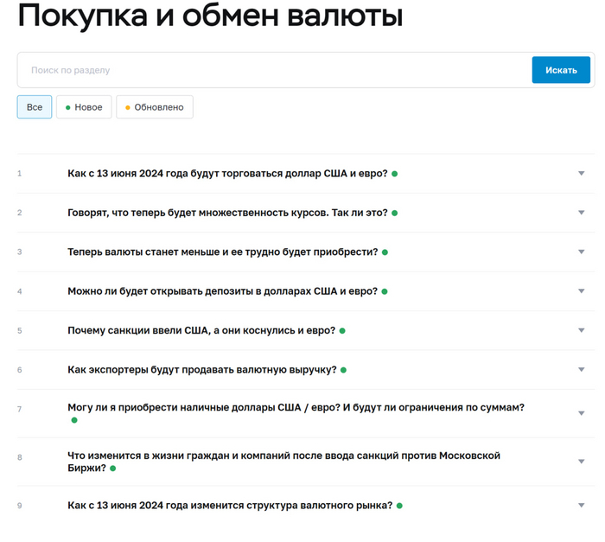Open 'Как с 13 июня 2024 года будут торговаться' question

pos(227,174)
